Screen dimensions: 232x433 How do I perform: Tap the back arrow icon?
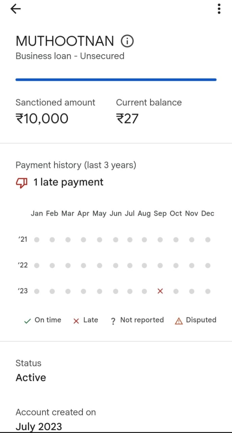click(16, 9)
